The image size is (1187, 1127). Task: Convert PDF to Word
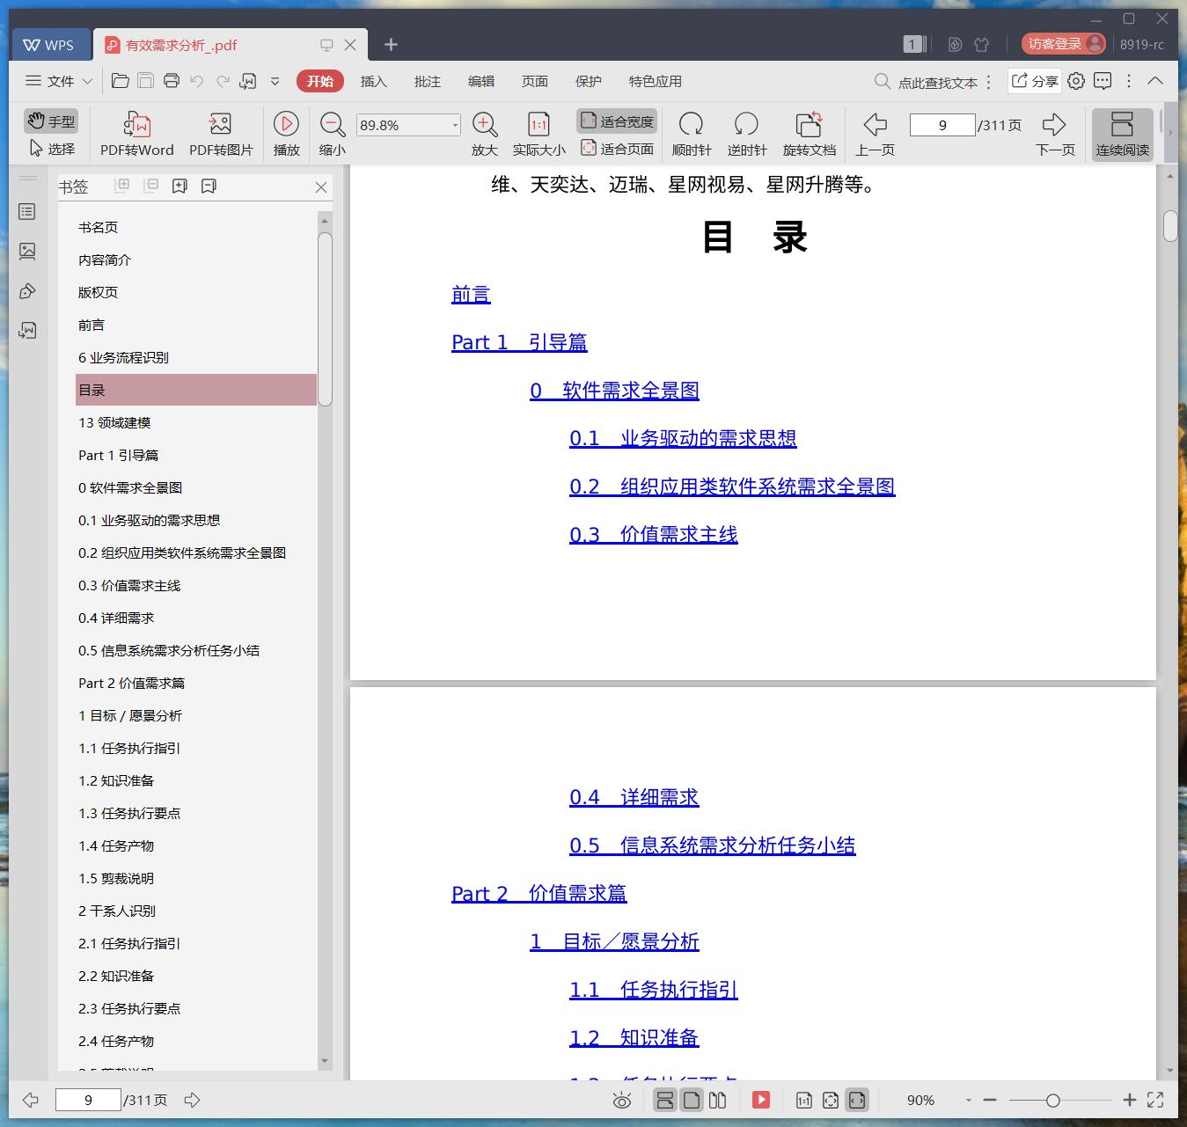pyautogui.click(x=137, y=134)
